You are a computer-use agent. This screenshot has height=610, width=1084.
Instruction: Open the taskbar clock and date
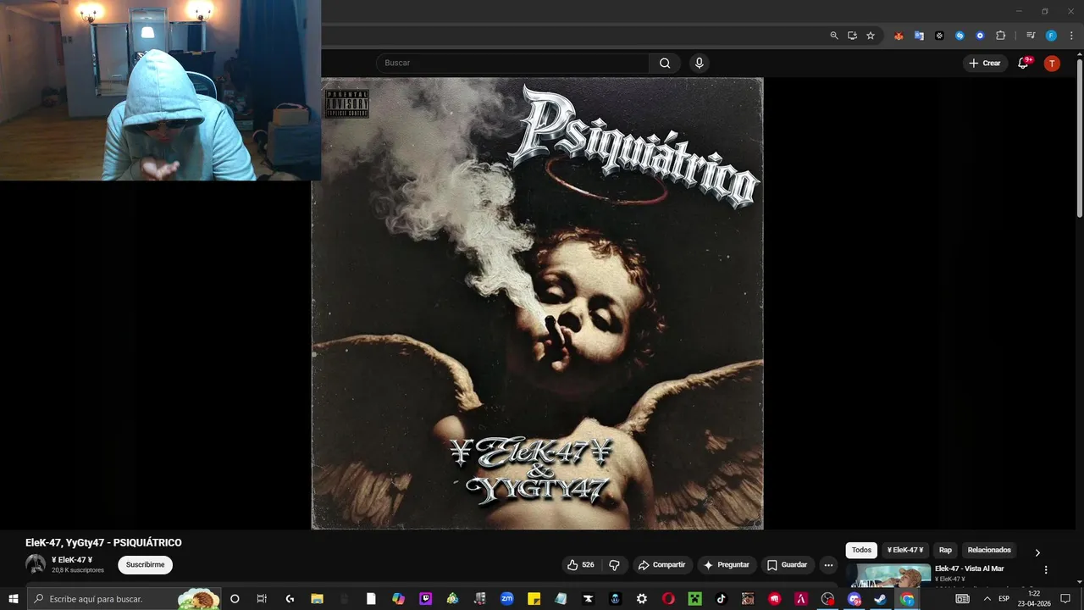pyautogui.click(x=1033, y=599)
